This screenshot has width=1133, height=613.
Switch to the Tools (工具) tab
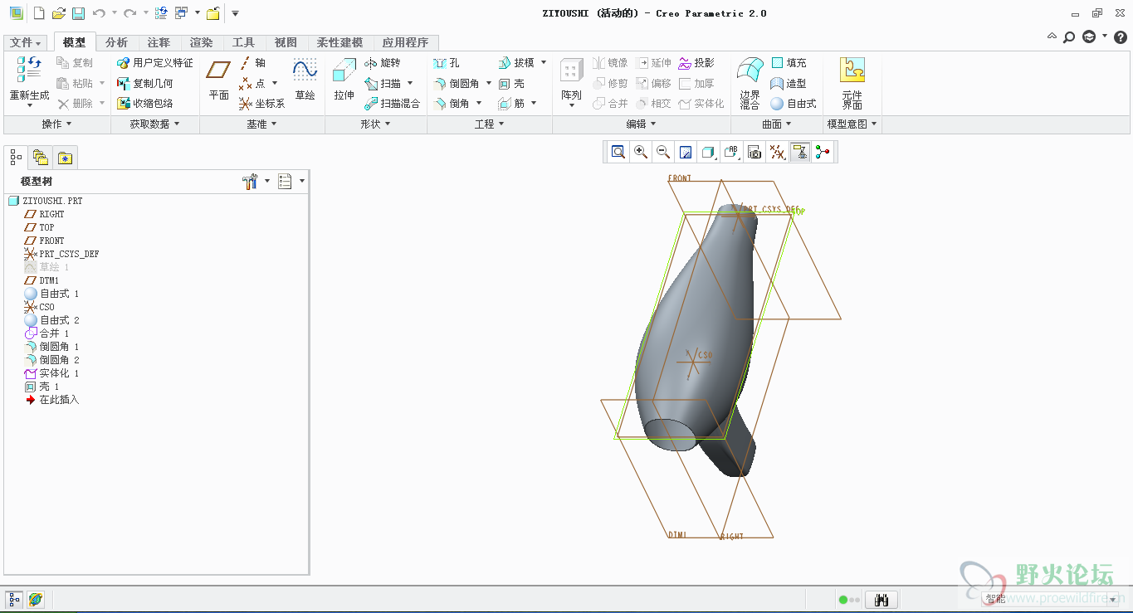coord(243,42)
